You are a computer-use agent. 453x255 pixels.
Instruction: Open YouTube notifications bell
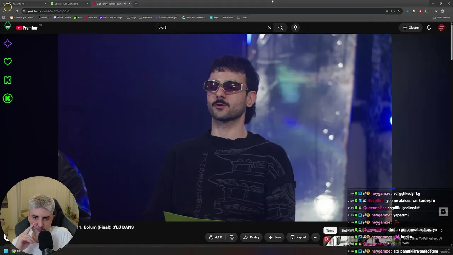(429, 28)
